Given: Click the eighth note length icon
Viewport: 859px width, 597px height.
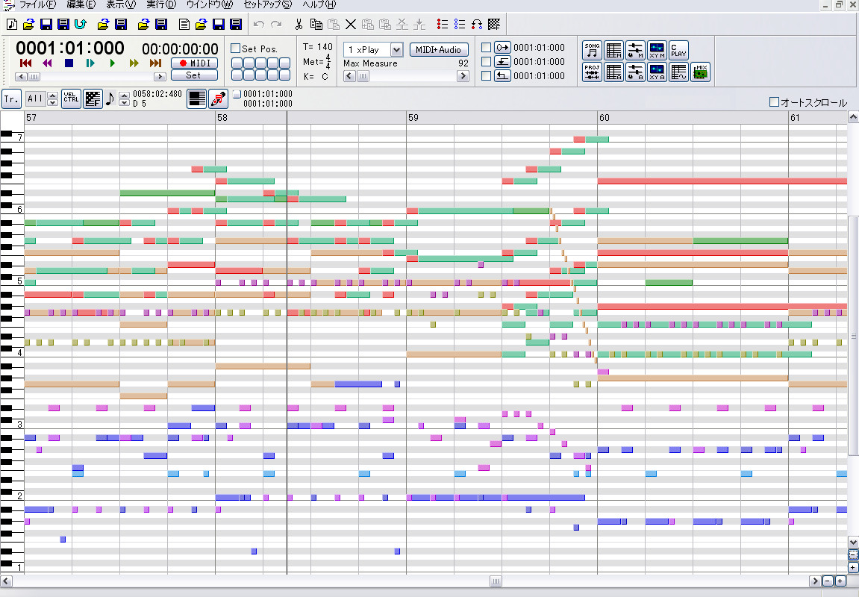Looking at the screenshot, I should tap(110, 99).
